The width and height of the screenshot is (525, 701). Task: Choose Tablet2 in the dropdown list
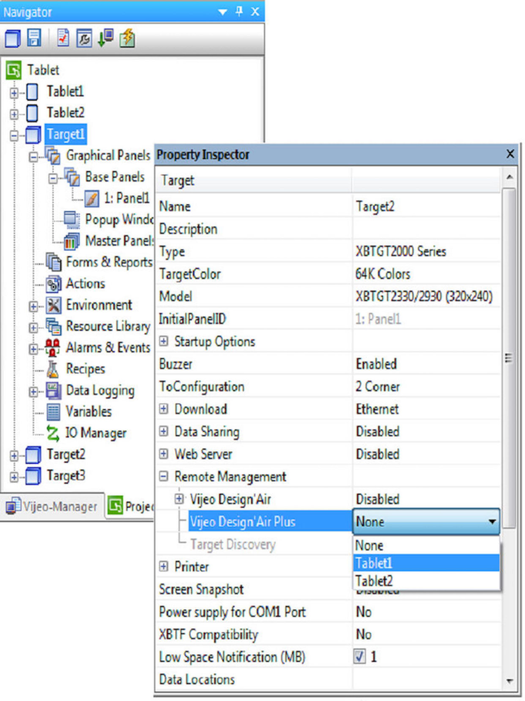(427, 581)
